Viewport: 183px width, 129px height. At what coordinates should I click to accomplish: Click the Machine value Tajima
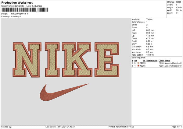click(x=149, y=19)
